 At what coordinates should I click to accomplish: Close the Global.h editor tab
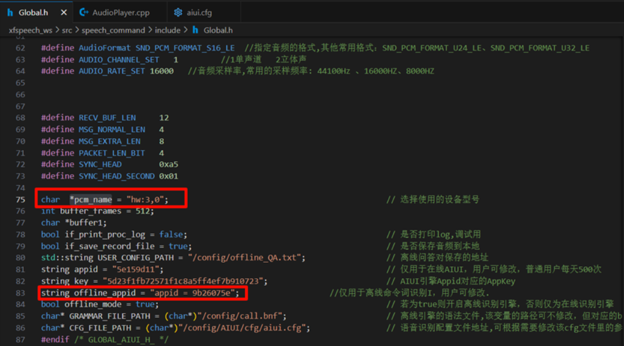tap(63, 12)
